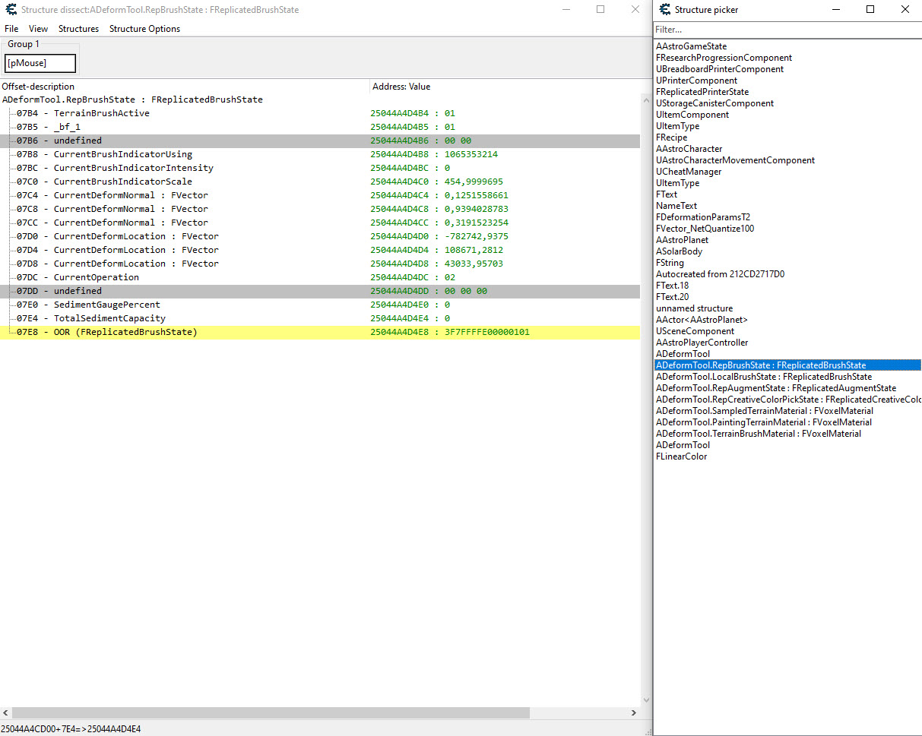
Task: Click the pMouse address input box
Action: [40, 63]
